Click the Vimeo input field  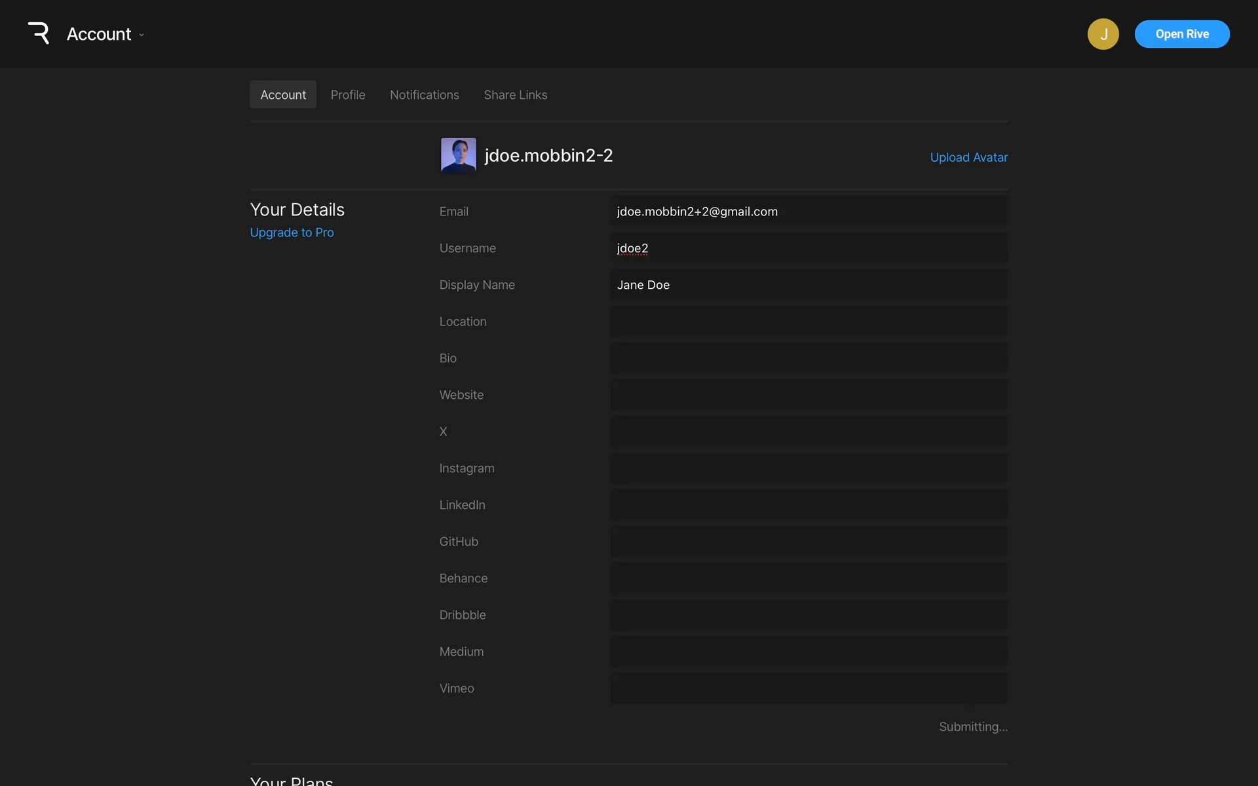809,688
